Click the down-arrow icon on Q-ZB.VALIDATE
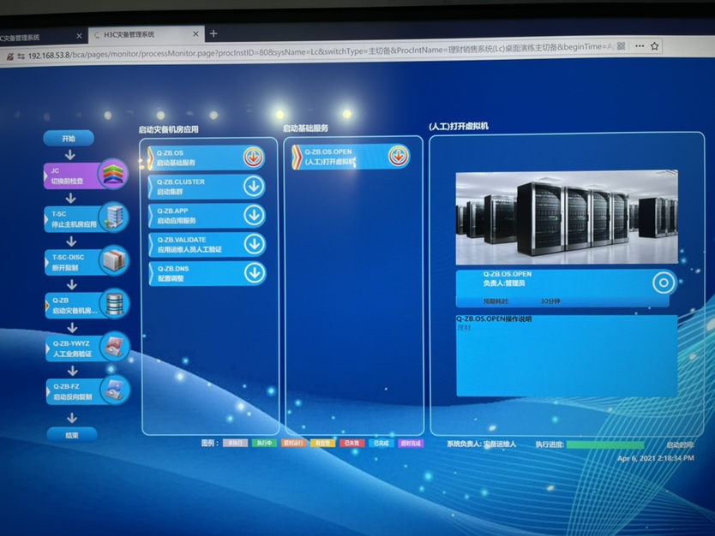The image size is (715, 536). pos(255,245)
